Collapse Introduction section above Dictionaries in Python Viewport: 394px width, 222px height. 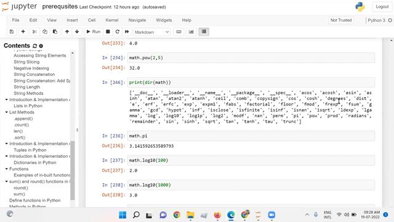(x=7, y=156)
